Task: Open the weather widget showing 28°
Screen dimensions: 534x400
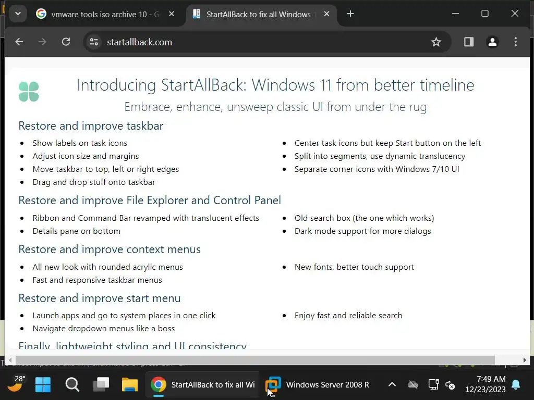Action: click(x=15, y=384)
